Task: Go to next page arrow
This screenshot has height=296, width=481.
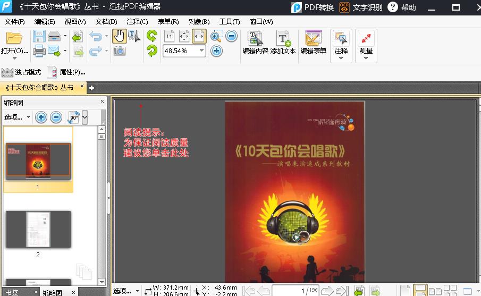Action: click(327, 291)
